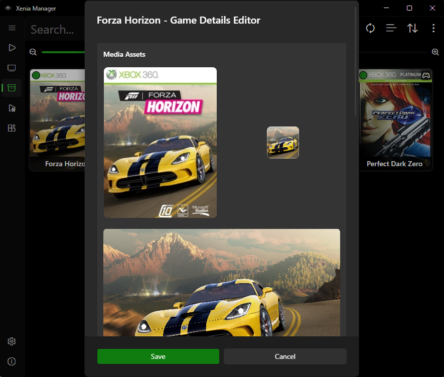444x377 pixels.
Task: Change the Forza Horizon background banner image
Action: tap(222, 283)
